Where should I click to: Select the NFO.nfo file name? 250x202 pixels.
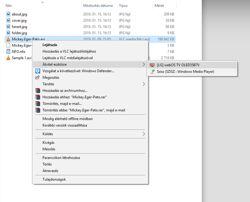coord(18,52)
